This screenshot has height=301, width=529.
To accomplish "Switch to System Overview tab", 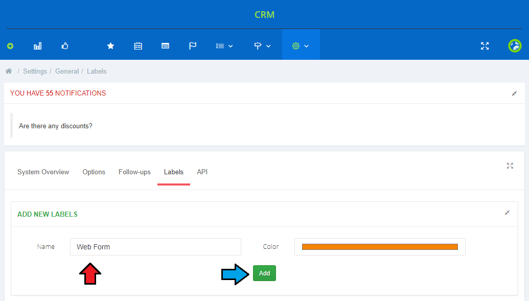I will coord(43,172).
